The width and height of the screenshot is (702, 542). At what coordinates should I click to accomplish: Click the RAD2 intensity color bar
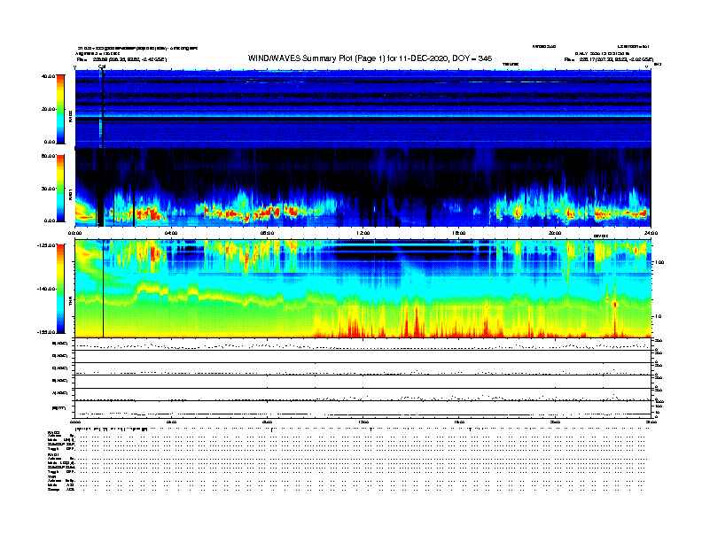pyautogui.click(x=60, y=109)
